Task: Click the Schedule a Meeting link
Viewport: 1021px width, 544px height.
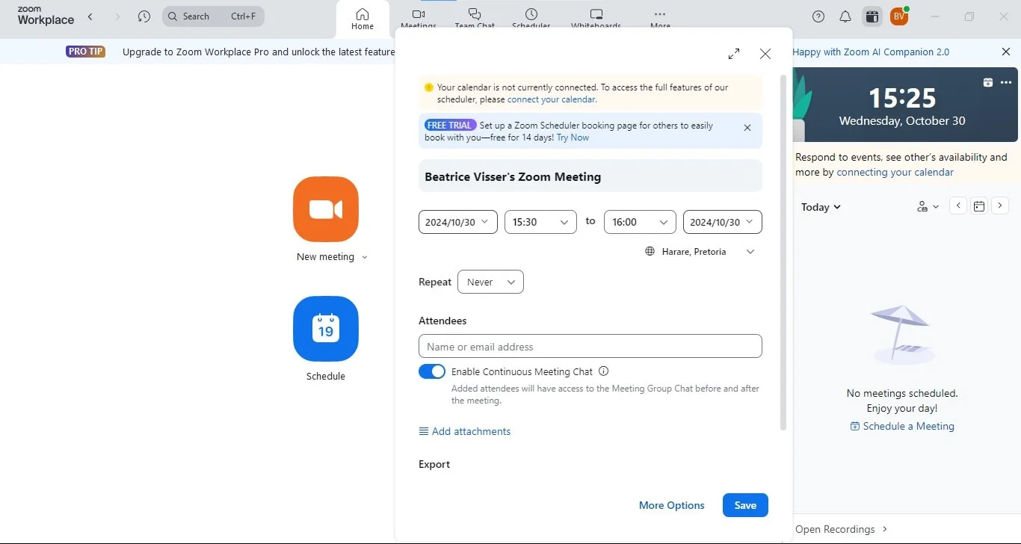Action: click(x=902, y=426)
